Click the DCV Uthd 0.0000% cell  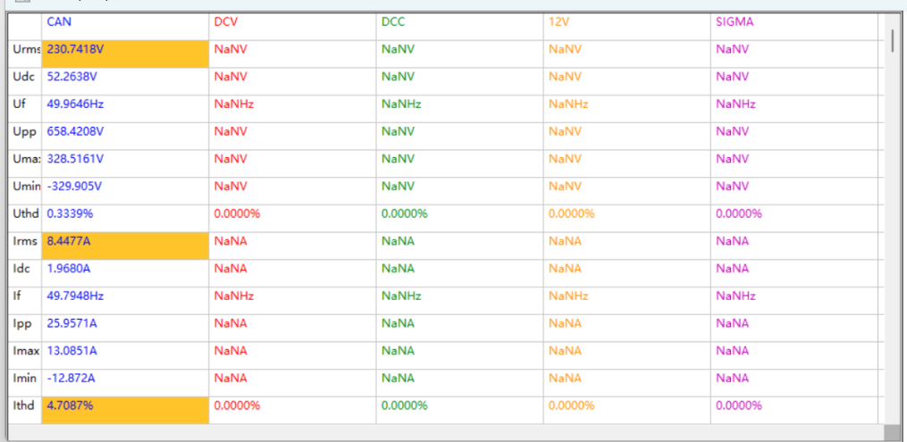click(x=238, y=214)
